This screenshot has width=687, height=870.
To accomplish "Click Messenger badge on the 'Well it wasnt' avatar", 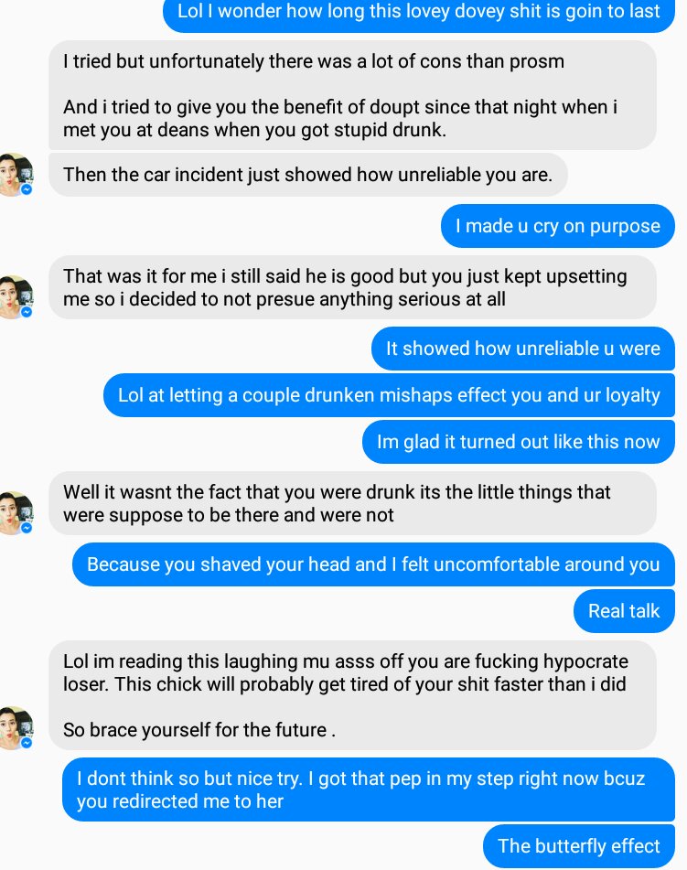I will click(27, 528).
